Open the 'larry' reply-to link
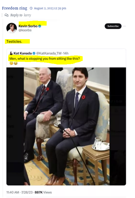Screen dimensions: 135x198 pyautogui.click(x=27, y=15)
